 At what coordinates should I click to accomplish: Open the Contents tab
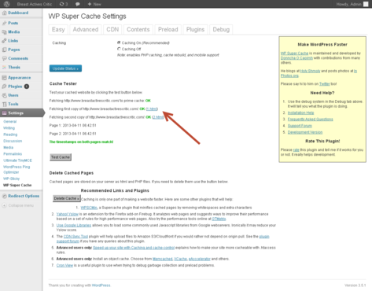[138, 29]
